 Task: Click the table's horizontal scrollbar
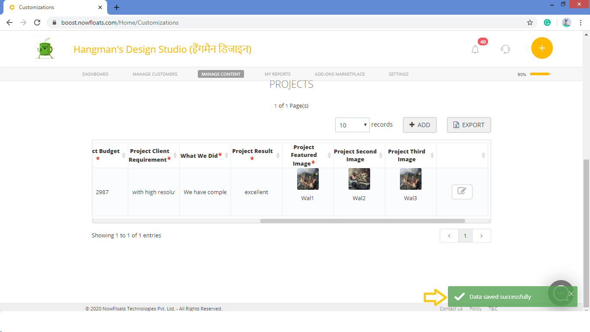[362, 221]
